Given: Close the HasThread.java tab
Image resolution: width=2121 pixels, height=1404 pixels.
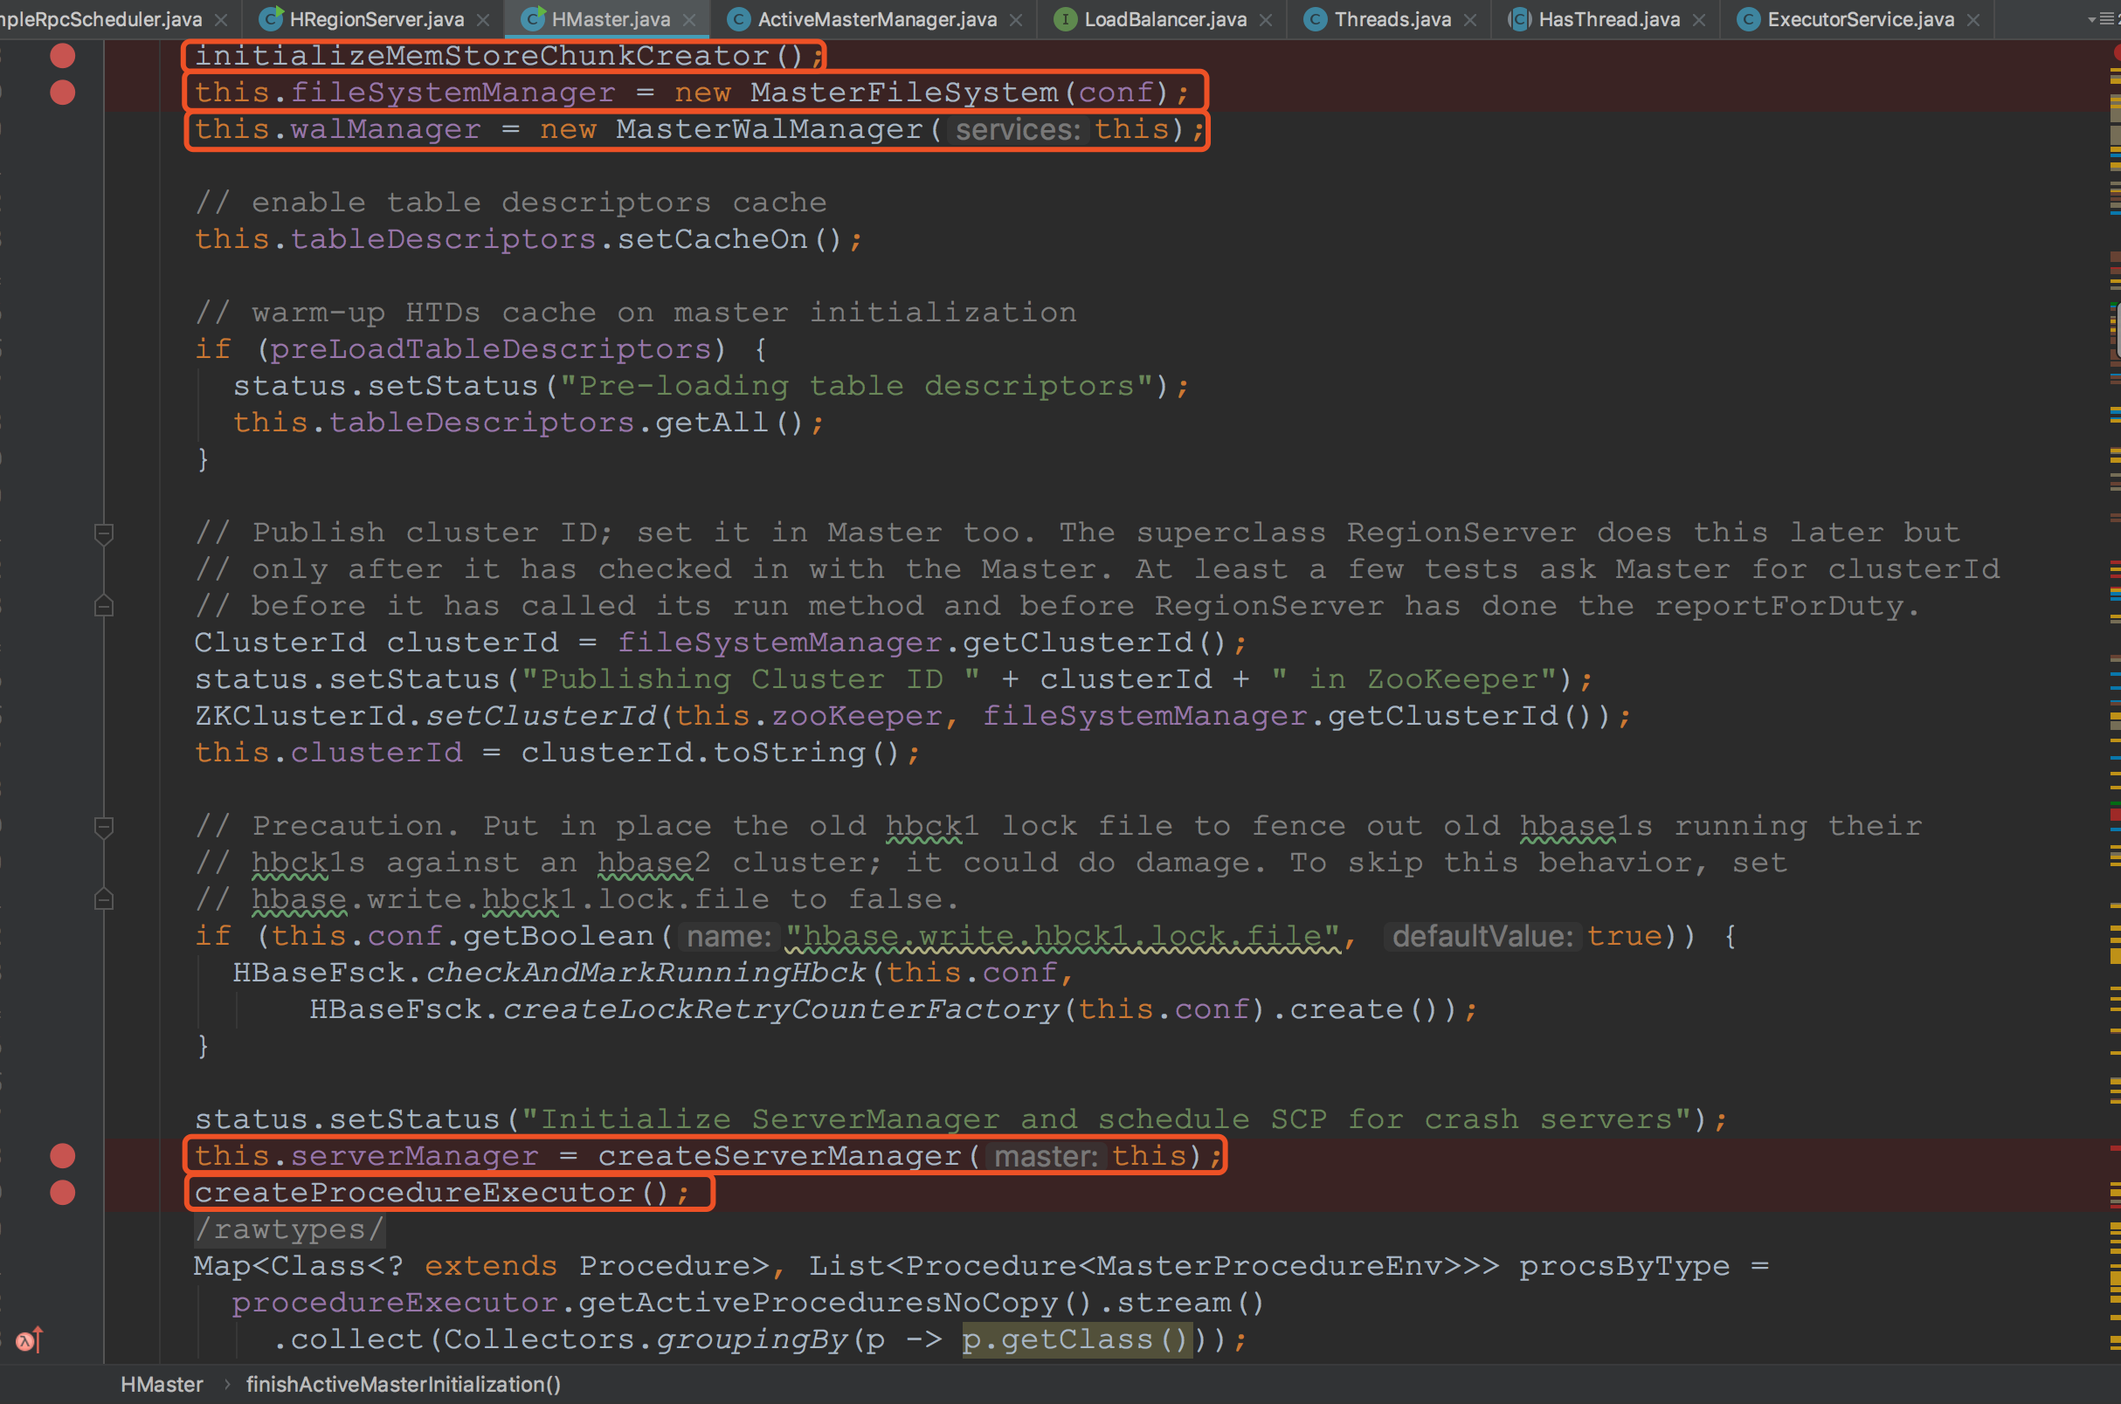Looking at the screenshot, I should coord(1699,20).
